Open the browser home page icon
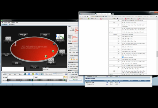 (x=88, y=16)
